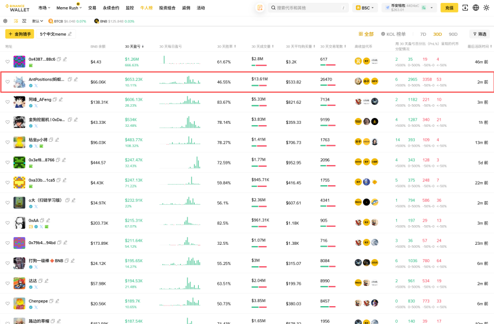Copy address of 0x4387...88c6
This screenshot has width=494, height=324.
point(58,59)
